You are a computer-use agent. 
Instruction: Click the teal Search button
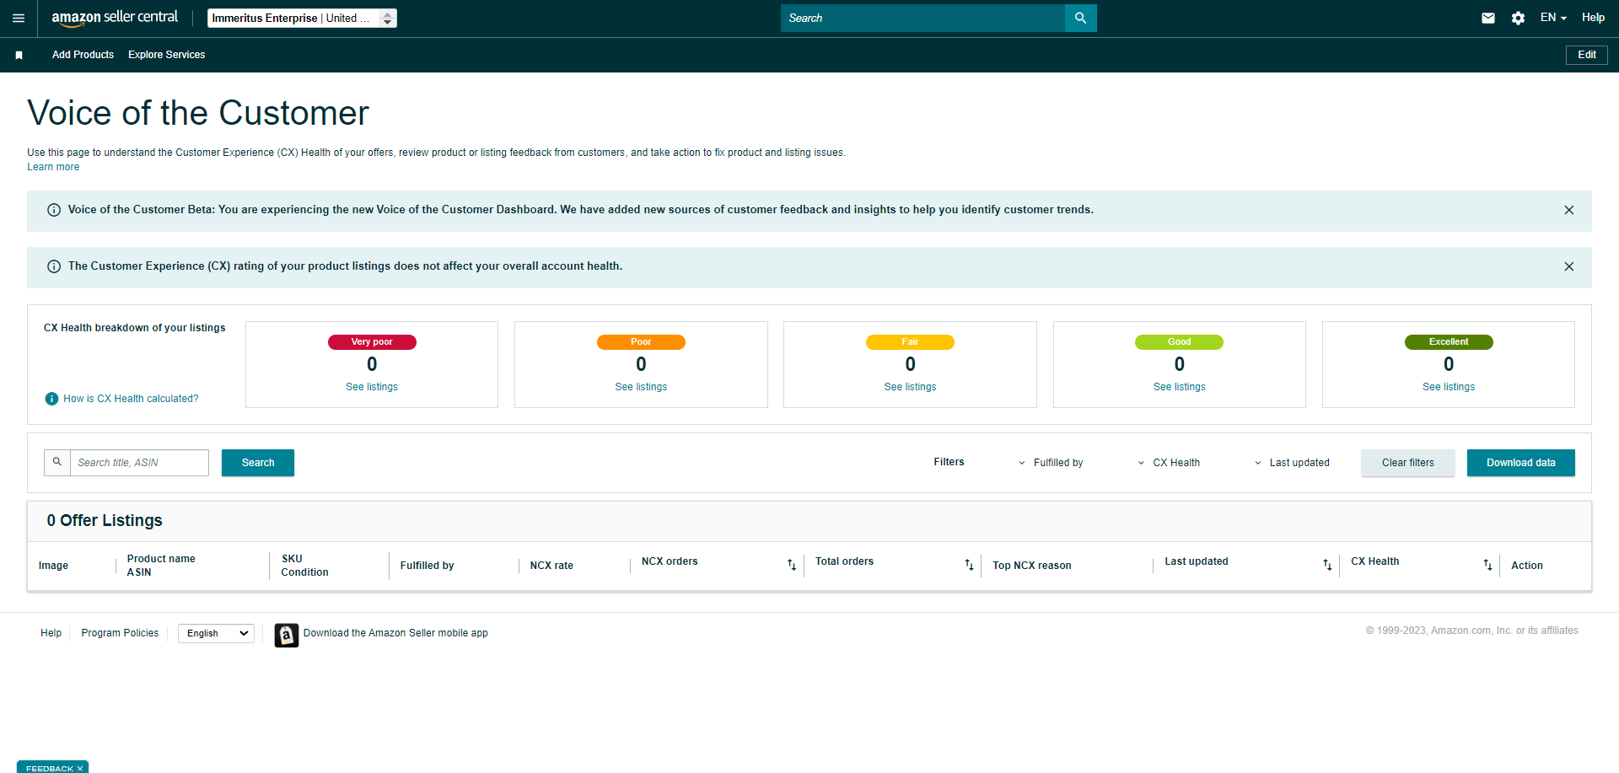[258, 463]
